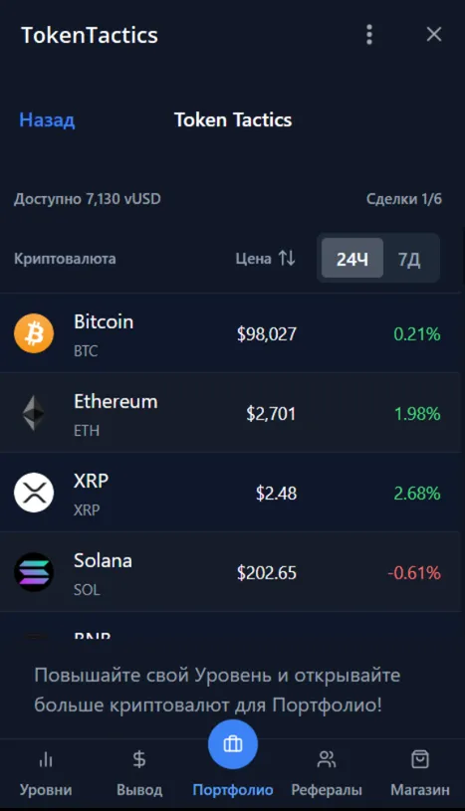This screenshot has width=465, height=811.
Task: Open the Магазин shopping bag icon
Action: (420, 759)
